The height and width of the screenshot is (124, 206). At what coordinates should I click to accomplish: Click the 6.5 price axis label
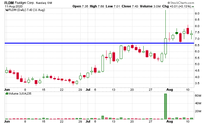point(197,45)
